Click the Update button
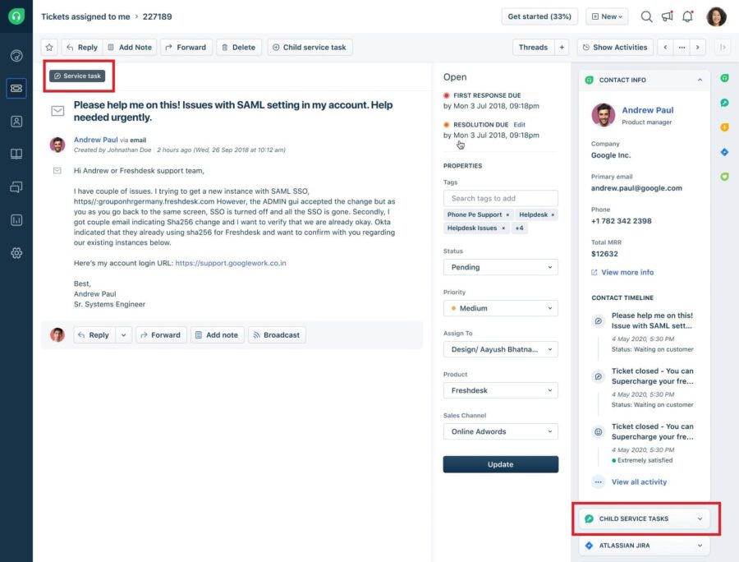Image resolution: width=739 pixels, height=562 pixels. point(501,464)
